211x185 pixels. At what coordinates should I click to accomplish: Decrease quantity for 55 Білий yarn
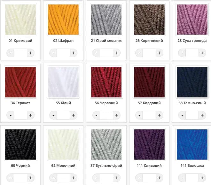(x=53, y=115)
